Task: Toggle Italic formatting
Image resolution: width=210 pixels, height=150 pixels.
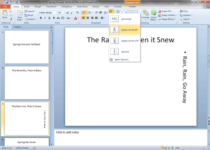Action: 45,18
